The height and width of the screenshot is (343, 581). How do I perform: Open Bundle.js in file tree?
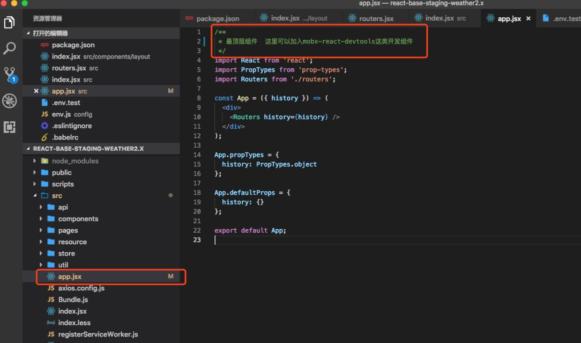pyautogui.click(x=101, y=299)
